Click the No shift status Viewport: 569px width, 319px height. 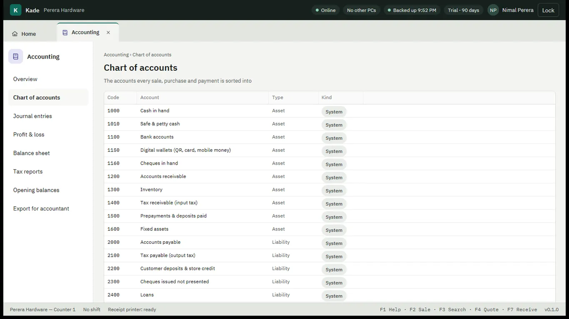(x=92, y=309)
